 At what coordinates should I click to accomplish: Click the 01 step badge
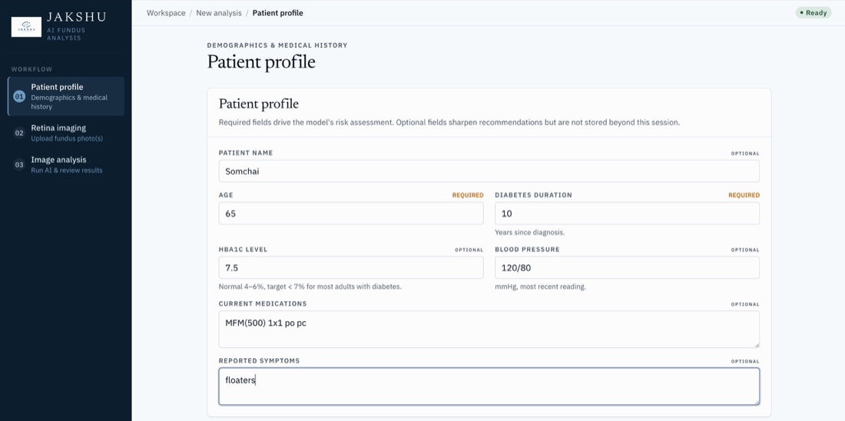point(19,97)
